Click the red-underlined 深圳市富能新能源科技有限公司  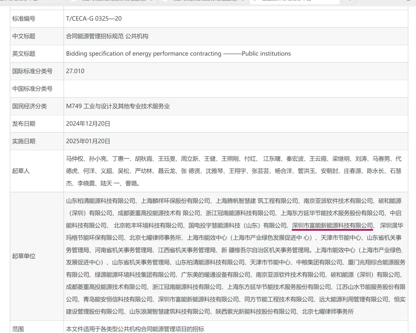[332, 225]
